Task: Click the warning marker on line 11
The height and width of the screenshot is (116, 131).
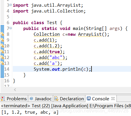Action: click(x=2, y=52)
